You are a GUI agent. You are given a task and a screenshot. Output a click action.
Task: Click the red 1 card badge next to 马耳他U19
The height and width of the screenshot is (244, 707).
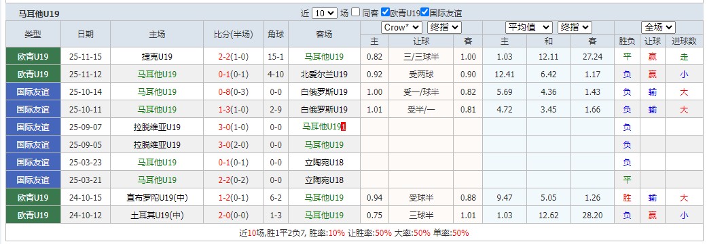pos(344,127)
